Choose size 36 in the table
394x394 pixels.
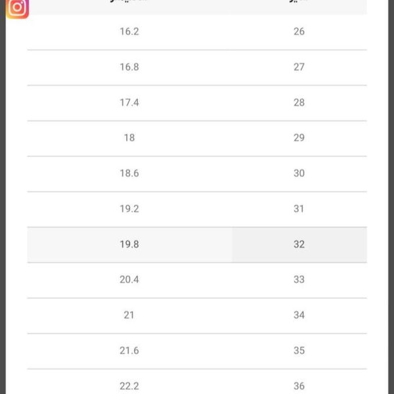[299, 386]
